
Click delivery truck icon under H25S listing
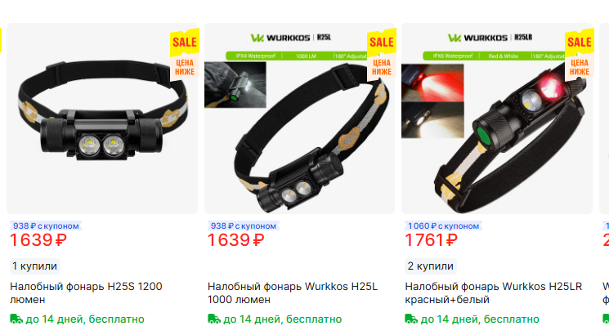16,319
